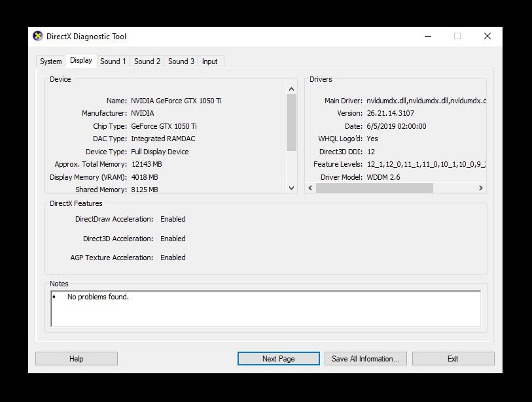This screenshot has height=402, width=532.
Task: Click the Driver Model value WDDM 2.6
Action: click(x=383, y=177)
